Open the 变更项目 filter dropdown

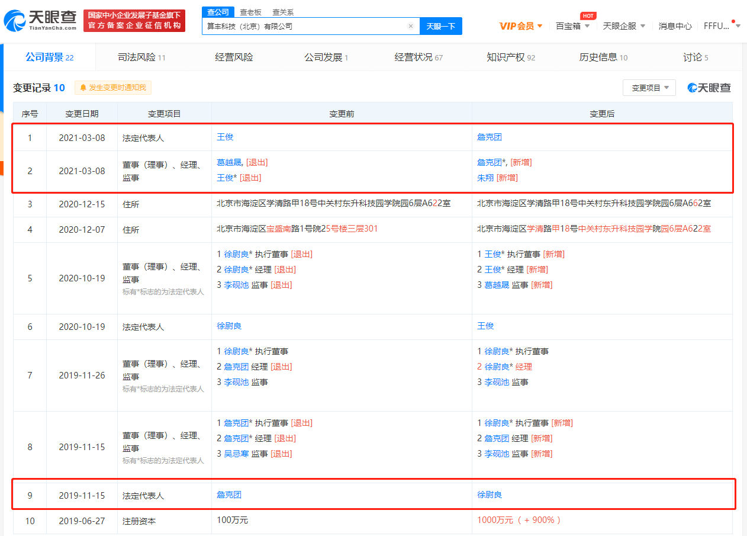(x=649, y=87)
